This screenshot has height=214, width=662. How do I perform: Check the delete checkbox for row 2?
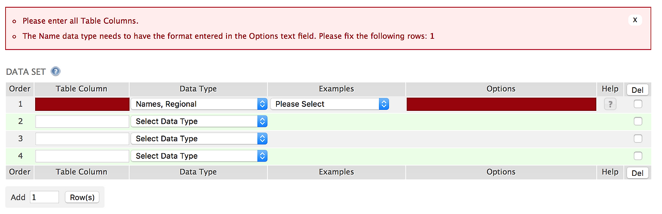(x=638, y=121)
